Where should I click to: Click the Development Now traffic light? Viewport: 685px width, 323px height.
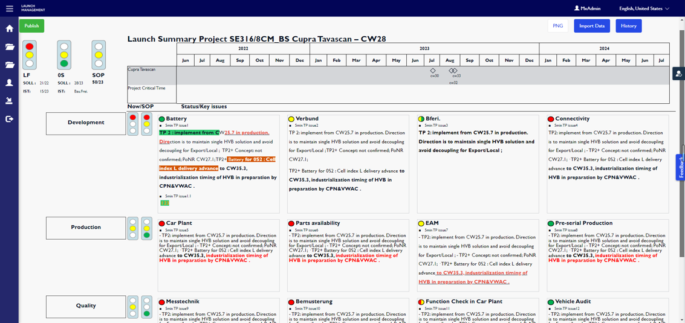tap(133, 124)
